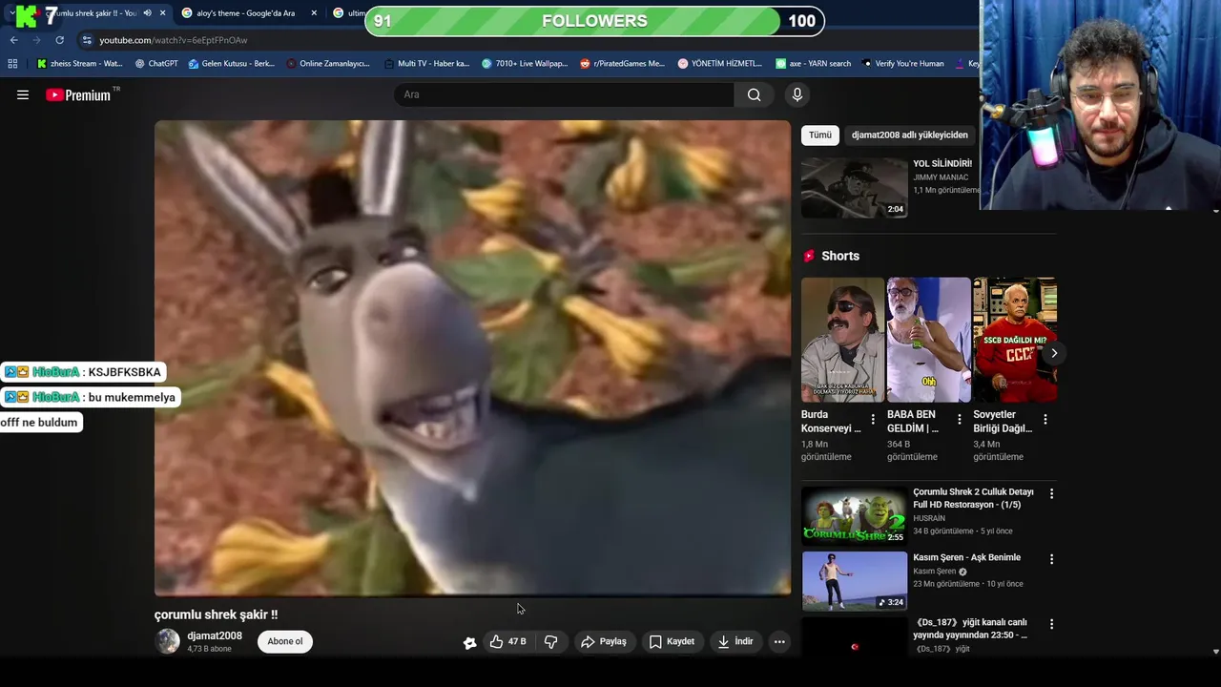Open djamat2008 channel name link
1221x687 pixels.
pos(215,635)
